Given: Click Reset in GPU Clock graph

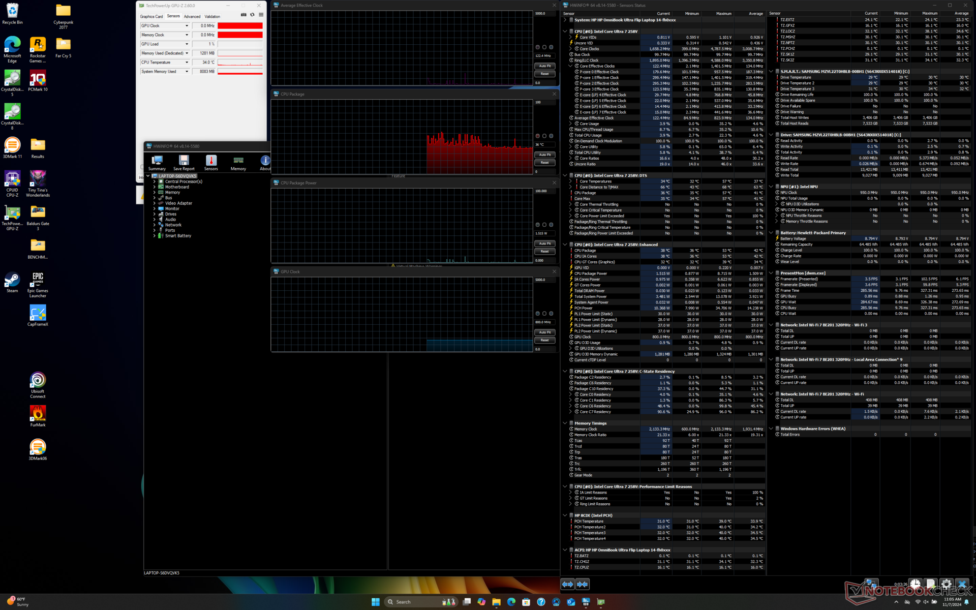Looking at the screenshot, I should tap(545, 340).
